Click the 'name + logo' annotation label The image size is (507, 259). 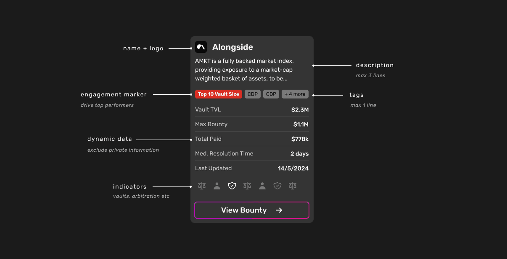click(x=143, y=49)
